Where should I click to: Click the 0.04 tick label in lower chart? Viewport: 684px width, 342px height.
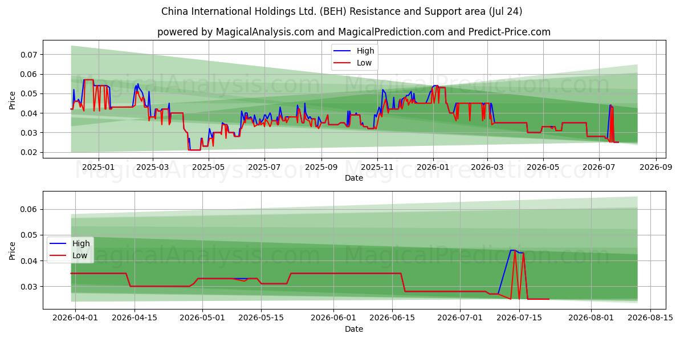29,261
